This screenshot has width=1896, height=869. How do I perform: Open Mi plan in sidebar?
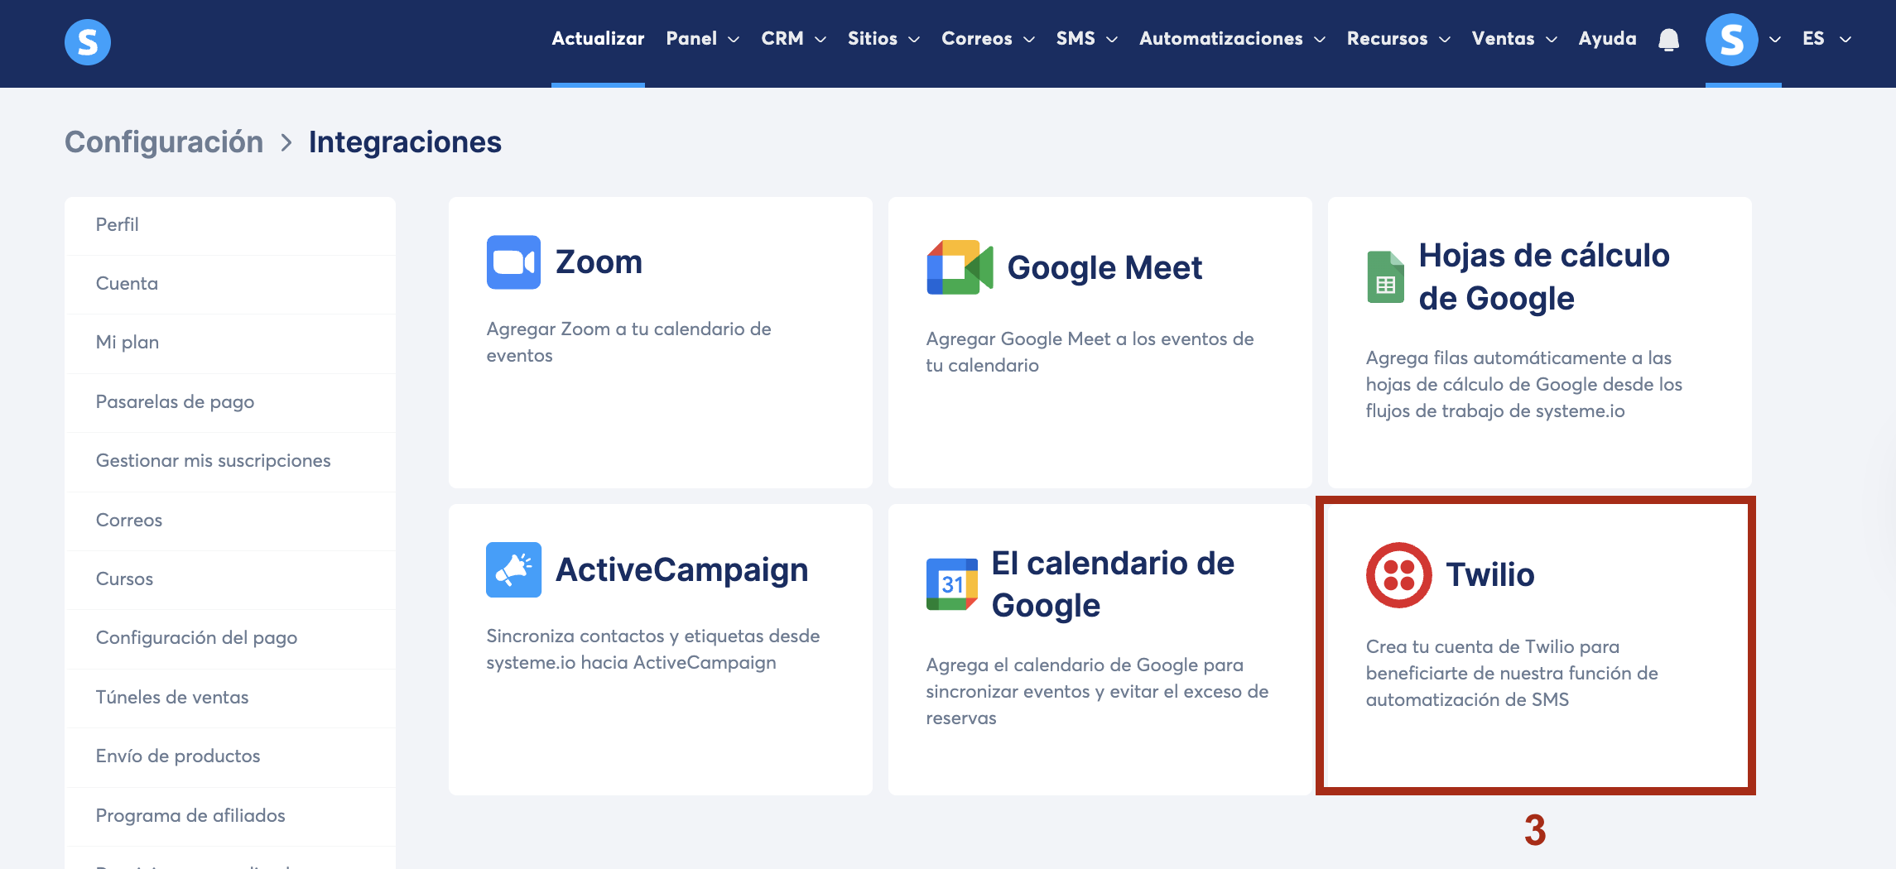click(x=230, y=343)
